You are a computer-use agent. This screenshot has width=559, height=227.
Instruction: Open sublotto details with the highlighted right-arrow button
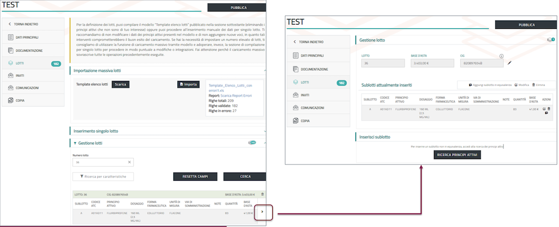click(x=262, y=212)
